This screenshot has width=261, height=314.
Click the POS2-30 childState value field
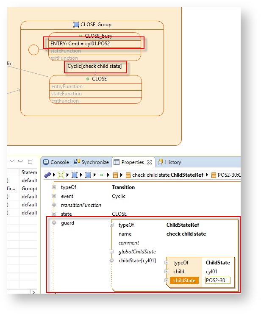point(217,281)
